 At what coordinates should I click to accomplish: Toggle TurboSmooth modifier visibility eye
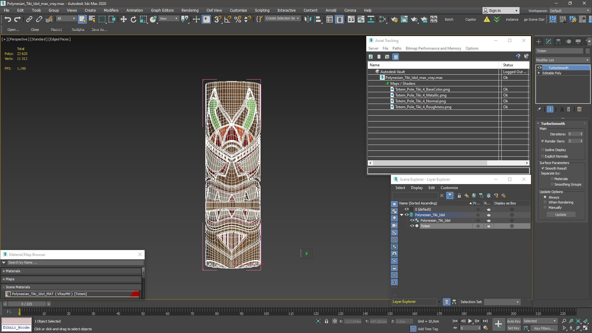[539, 68]
